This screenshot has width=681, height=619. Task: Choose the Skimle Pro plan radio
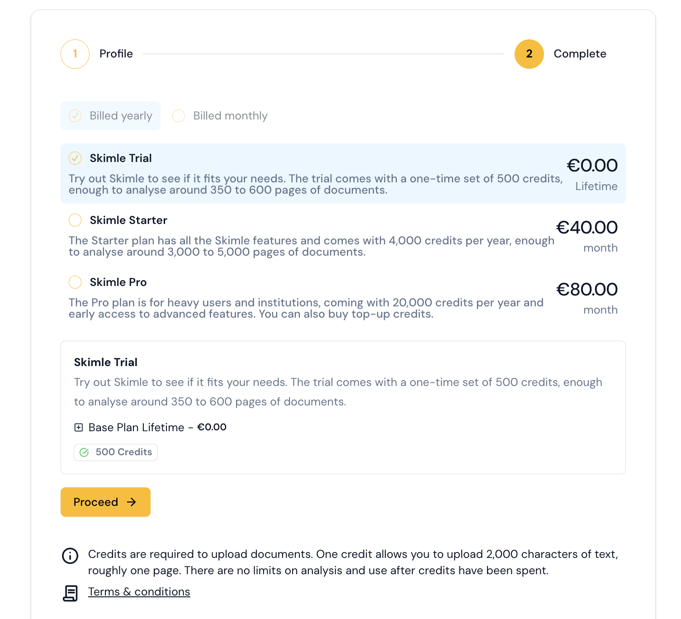[x=75, y=282]
